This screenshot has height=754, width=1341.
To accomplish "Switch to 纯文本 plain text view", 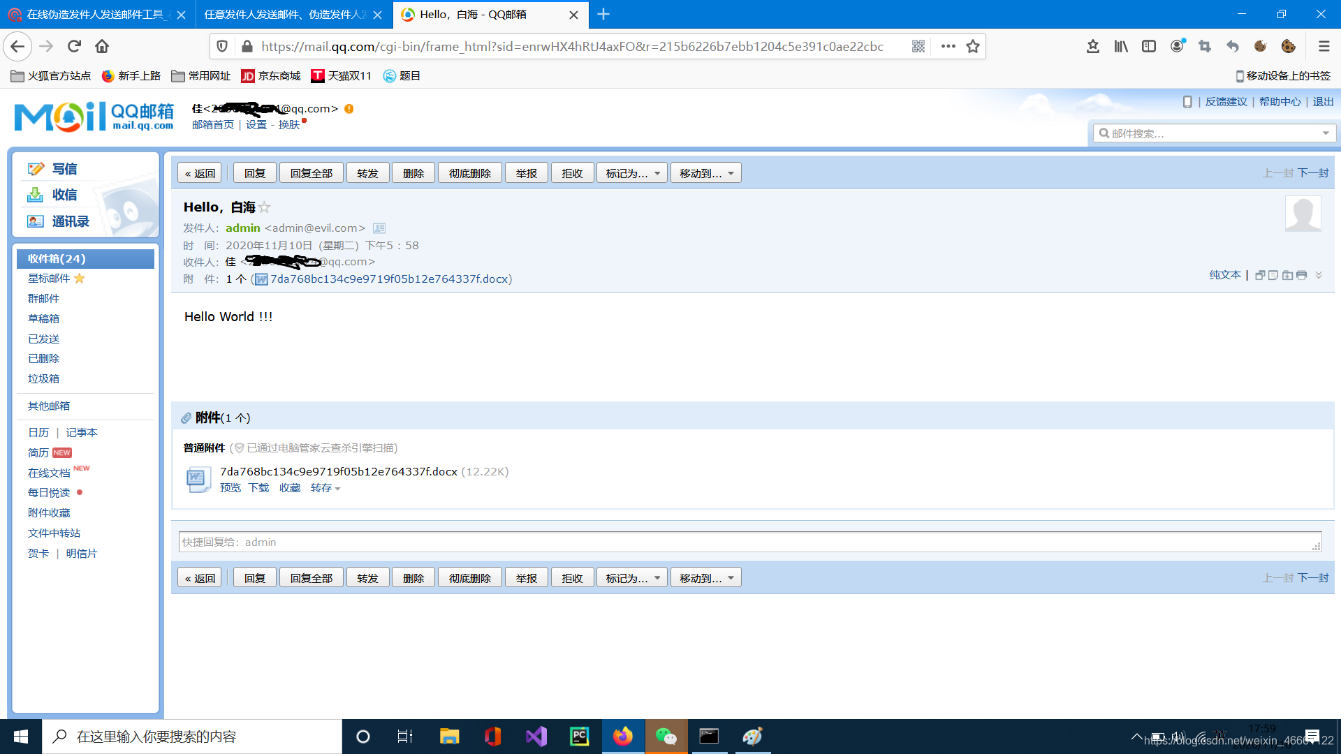I will [1225, 275].
